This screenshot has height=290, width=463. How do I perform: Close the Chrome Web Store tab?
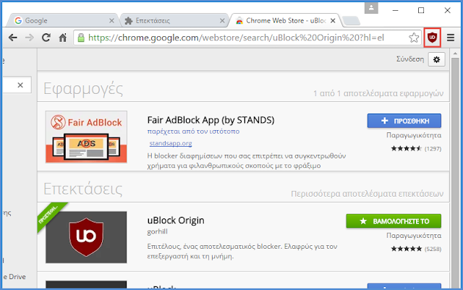(x=333, y=21)
